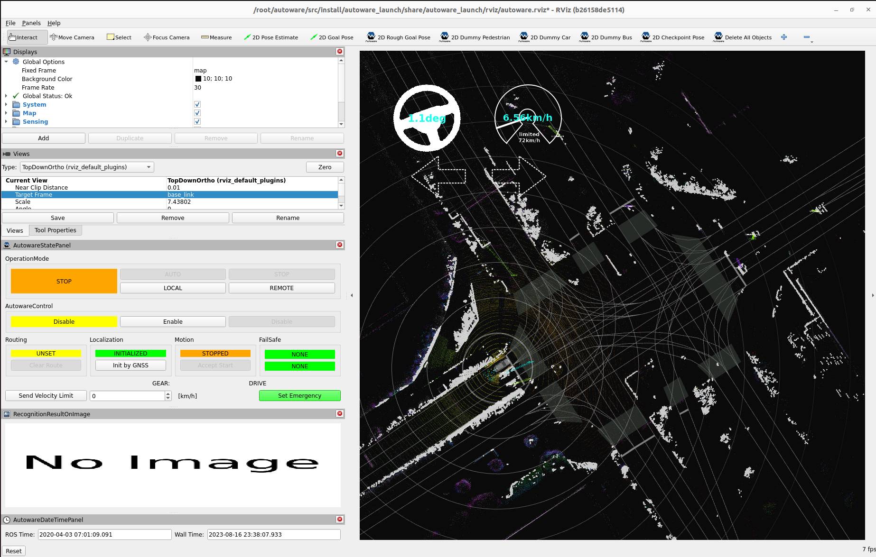Expand the Global Status tree node
The height and width of the screenshot is (557, 876).
point(6,96)
